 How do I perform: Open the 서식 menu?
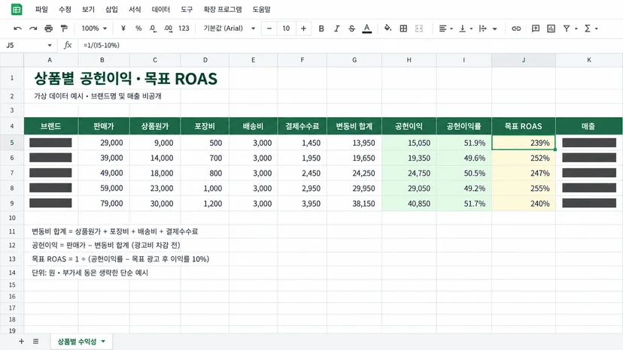click(x=135, y=10)
